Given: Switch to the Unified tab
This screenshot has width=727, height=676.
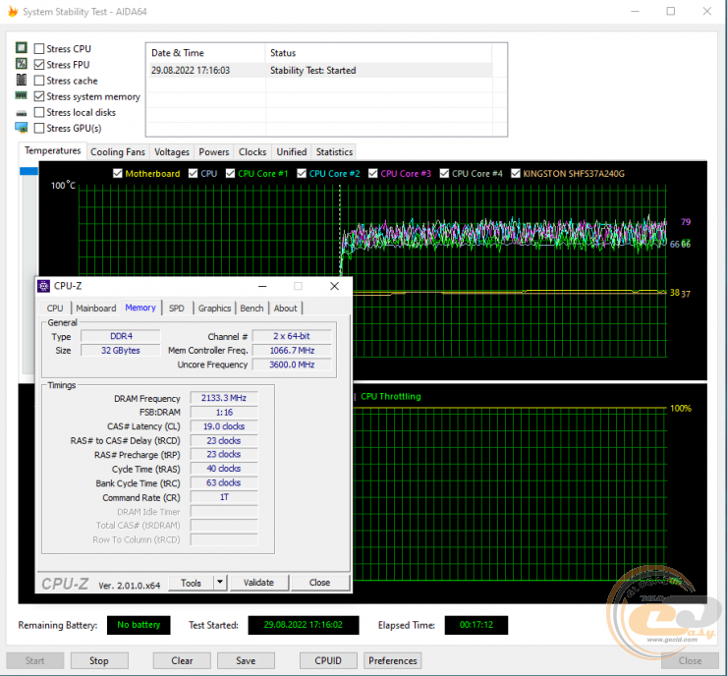Looking at the screenshot, I should 292,152.
